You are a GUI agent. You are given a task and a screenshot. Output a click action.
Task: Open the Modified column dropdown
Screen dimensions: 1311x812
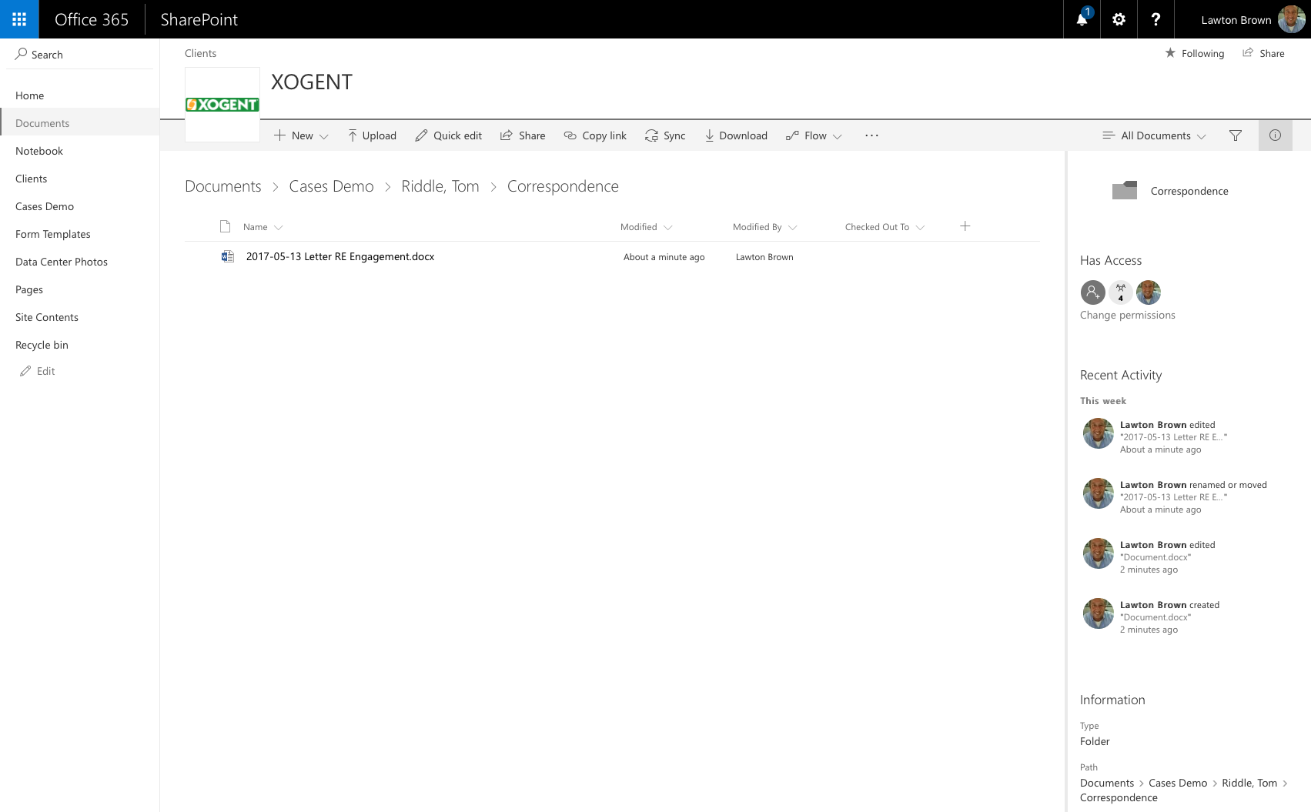[x=647, y=227]
